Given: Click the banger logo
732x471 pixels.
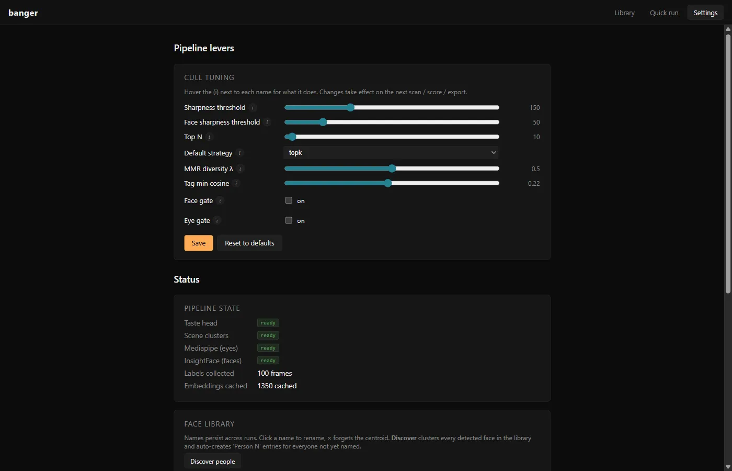Looking at the screenshot, I should (23, 13).
